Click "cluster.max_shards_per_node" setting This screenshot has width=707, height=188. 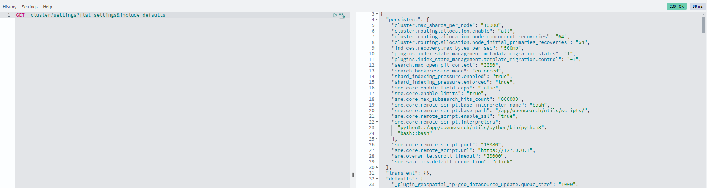448,25
